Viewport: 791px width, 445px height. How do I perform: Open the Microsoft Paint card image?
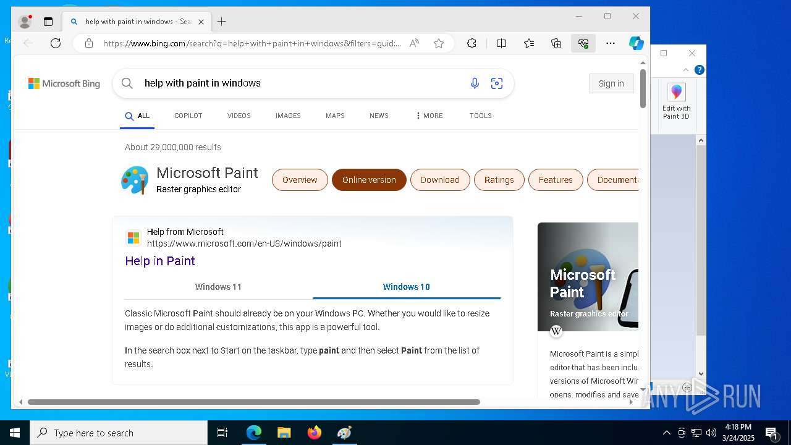[x=588, y=277]
